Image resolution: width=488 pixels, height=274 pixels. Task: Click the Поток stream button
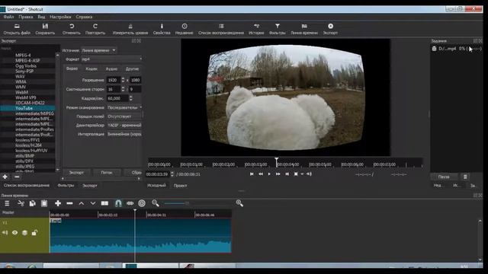(x=107, y=173)
